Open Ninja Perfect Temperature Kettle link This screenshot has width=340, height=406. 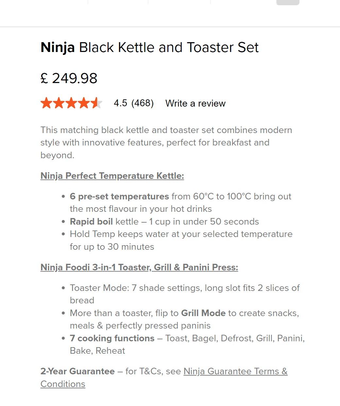click(112, 176)
